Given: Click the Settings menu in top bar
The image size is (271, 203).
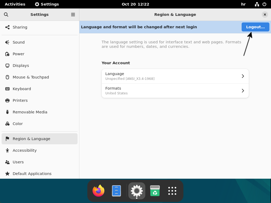Looking at the screenshot, I should 46,4.
